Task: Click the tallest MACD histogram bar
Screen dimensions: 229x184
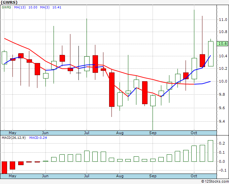Action: click(210, 151)
